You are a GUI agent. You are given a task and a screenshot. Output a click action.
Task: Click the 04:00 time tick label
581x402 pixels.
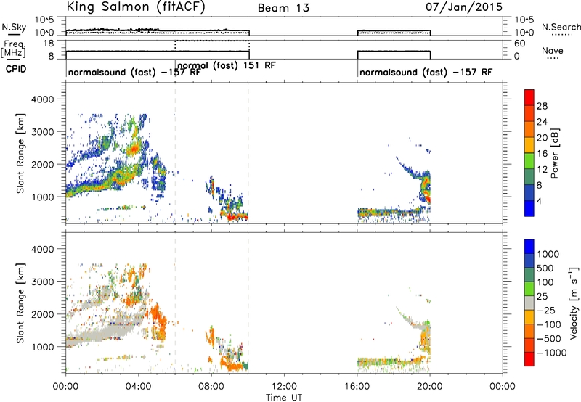(139, 387)
